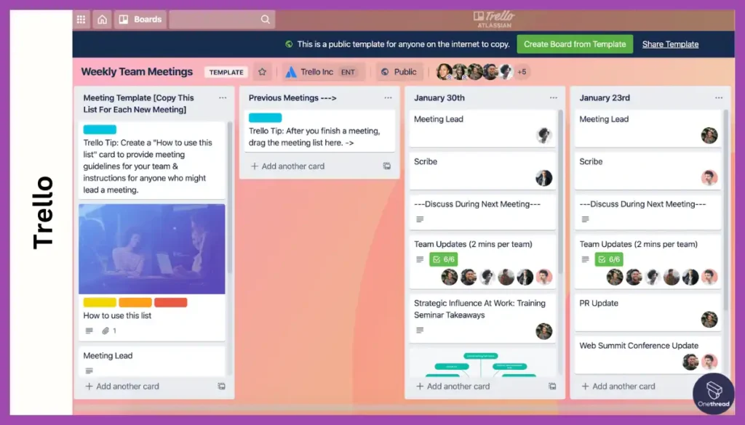The width and height of the screenshot is (745, 425).
Task: Click 6/6 checklist badge in January 30th
Action: pos(444,259)
